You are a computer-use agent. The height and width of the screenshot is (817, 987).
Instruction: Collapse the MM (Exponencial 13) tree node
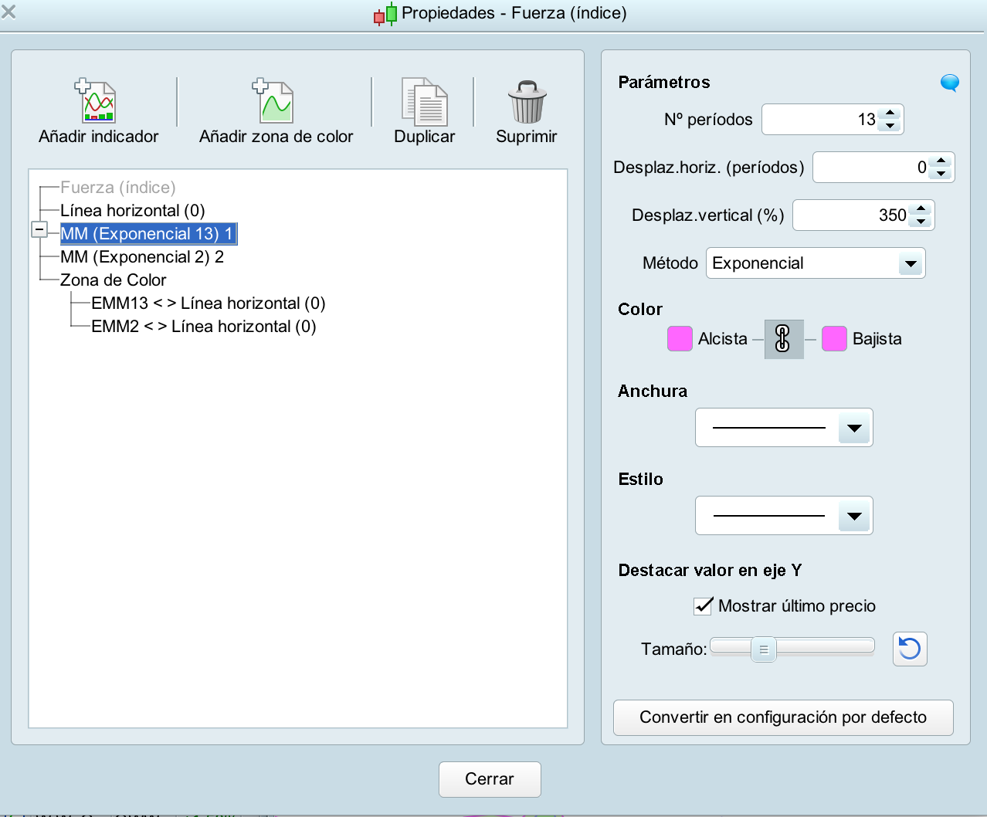click(x=39, y=229)
